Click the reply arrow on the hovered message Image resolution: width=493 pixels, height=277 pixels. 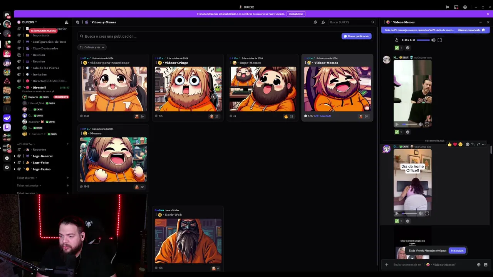click(x=473, y=144)
